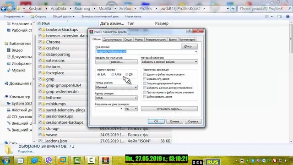The width and height of the screenshot is (293, 165).
Task: Click the 'weave' folder icon
Action: 44,135
